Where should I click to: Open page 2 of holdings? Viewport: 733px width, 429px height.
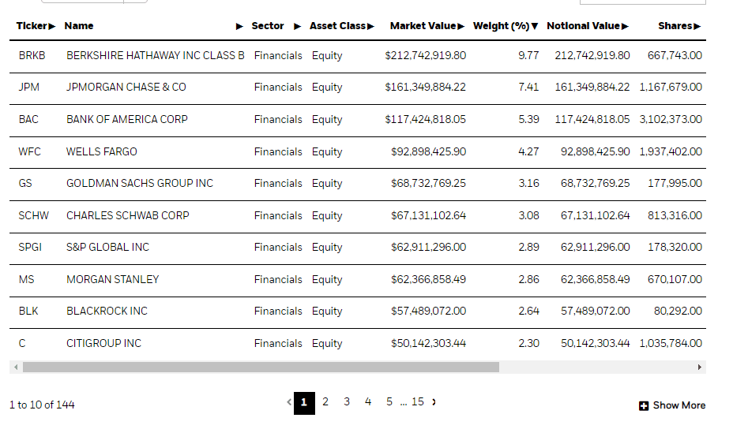tap(325, 402)
